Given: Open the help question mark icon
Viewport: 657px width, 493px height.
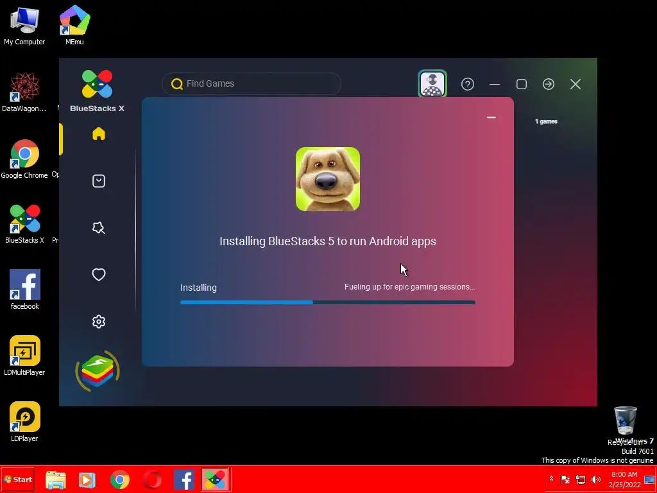Looking at the screenshot, I should coord(468,84).
